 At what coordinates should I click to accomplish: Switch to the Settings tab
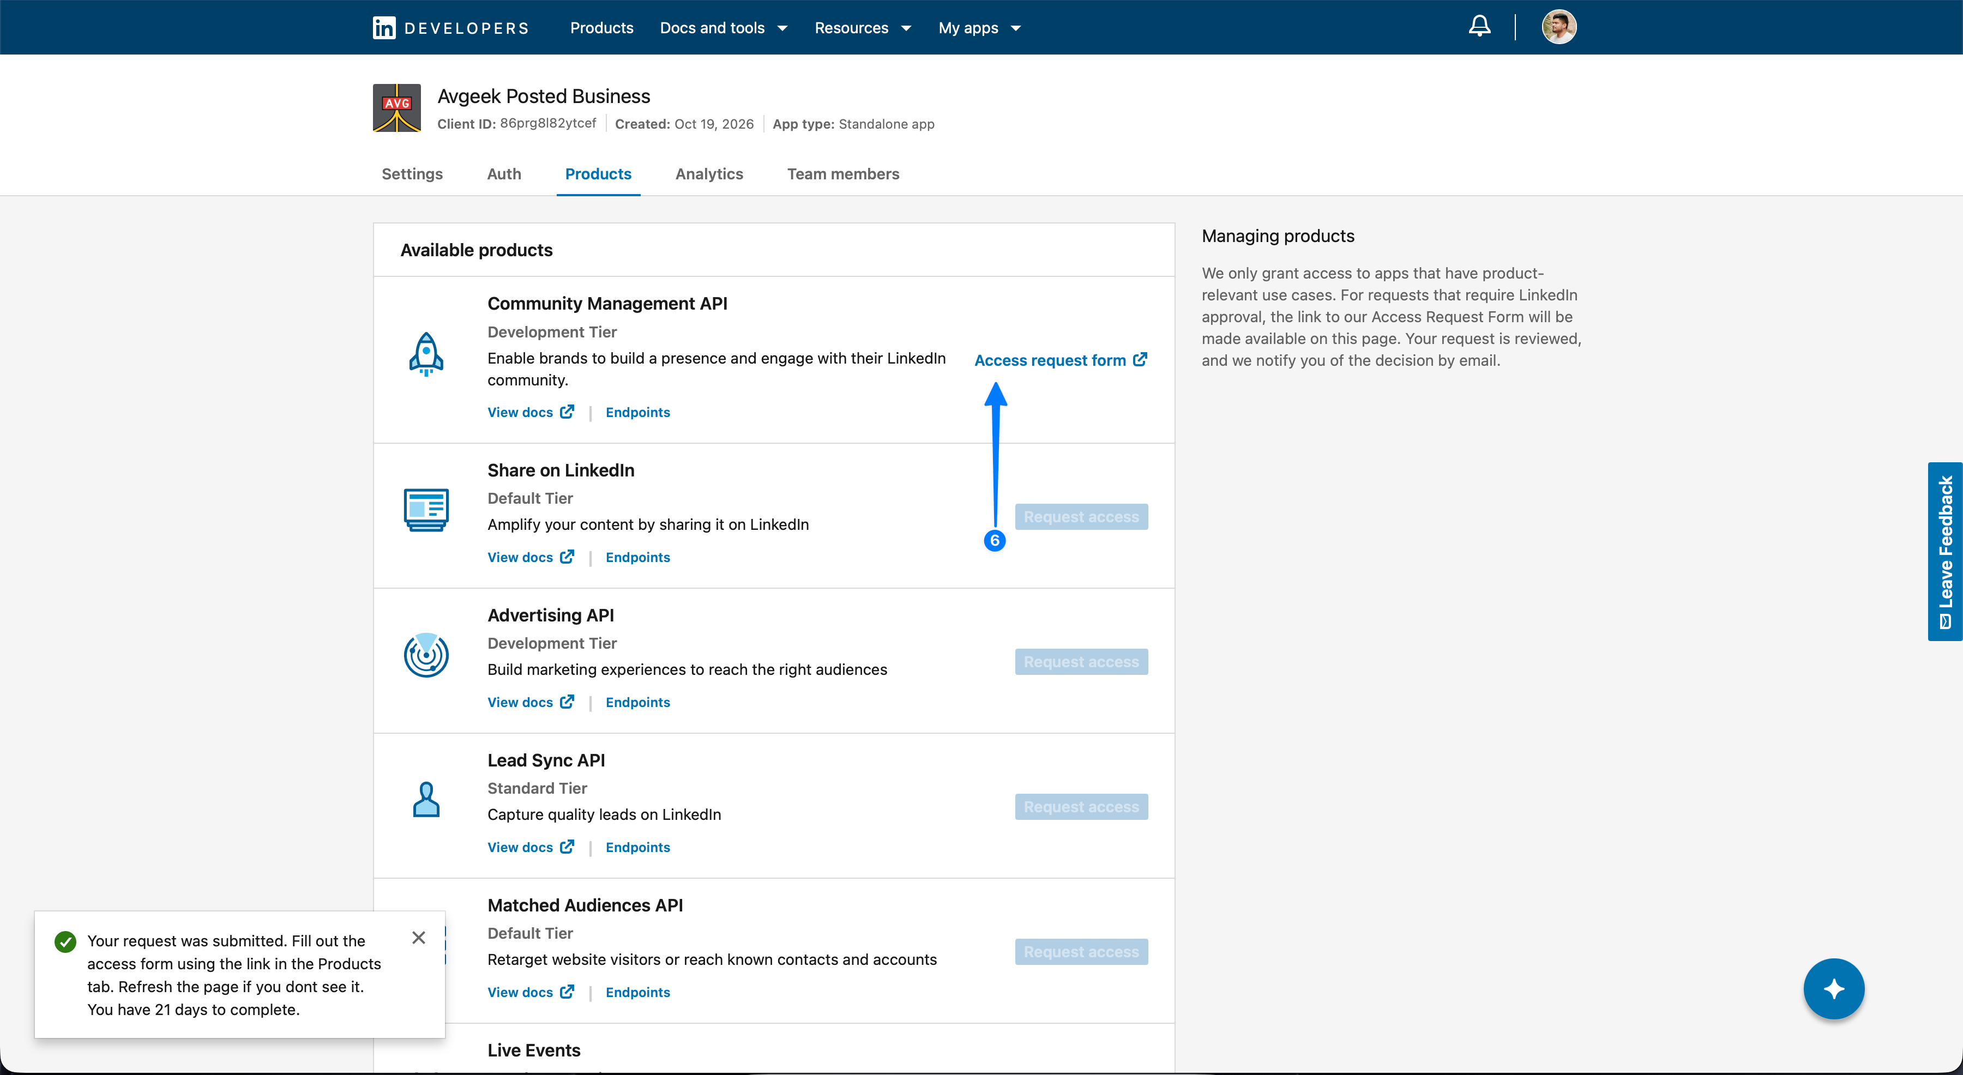pos(412,174)
